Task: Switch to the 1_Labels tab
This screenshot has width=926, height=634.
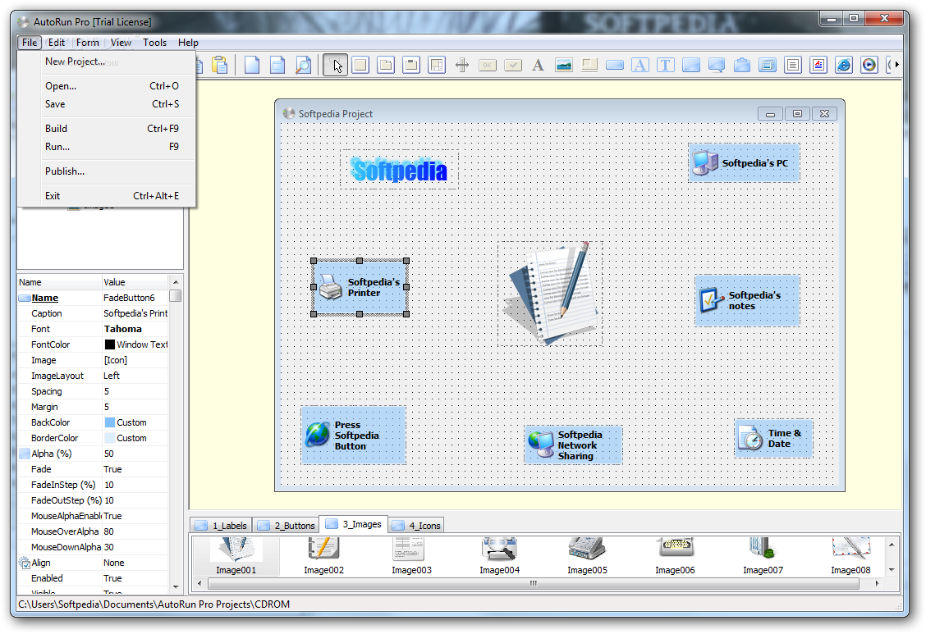Action: [x=222, y=526]
